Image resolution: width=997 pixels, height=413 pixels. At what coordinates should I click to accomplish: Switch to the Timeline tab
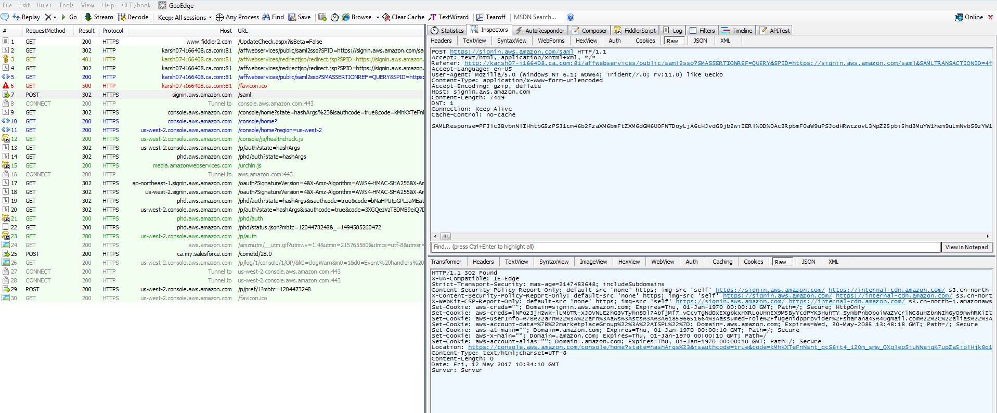pos(737,31)
